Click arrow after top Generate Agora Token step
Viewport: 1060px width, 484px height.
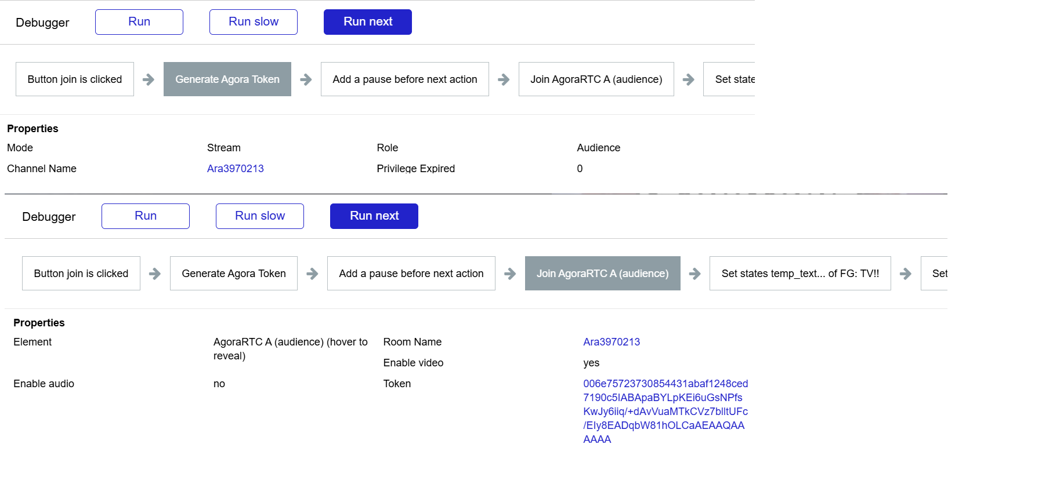(x=306, y=79)
